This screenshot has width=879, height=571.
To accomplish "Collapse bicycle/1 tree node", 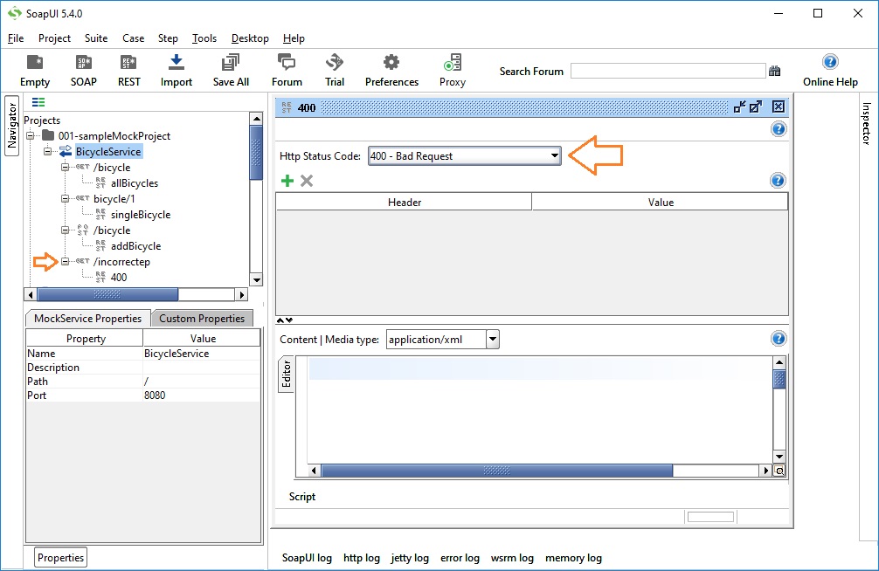I will coord(65,198).
